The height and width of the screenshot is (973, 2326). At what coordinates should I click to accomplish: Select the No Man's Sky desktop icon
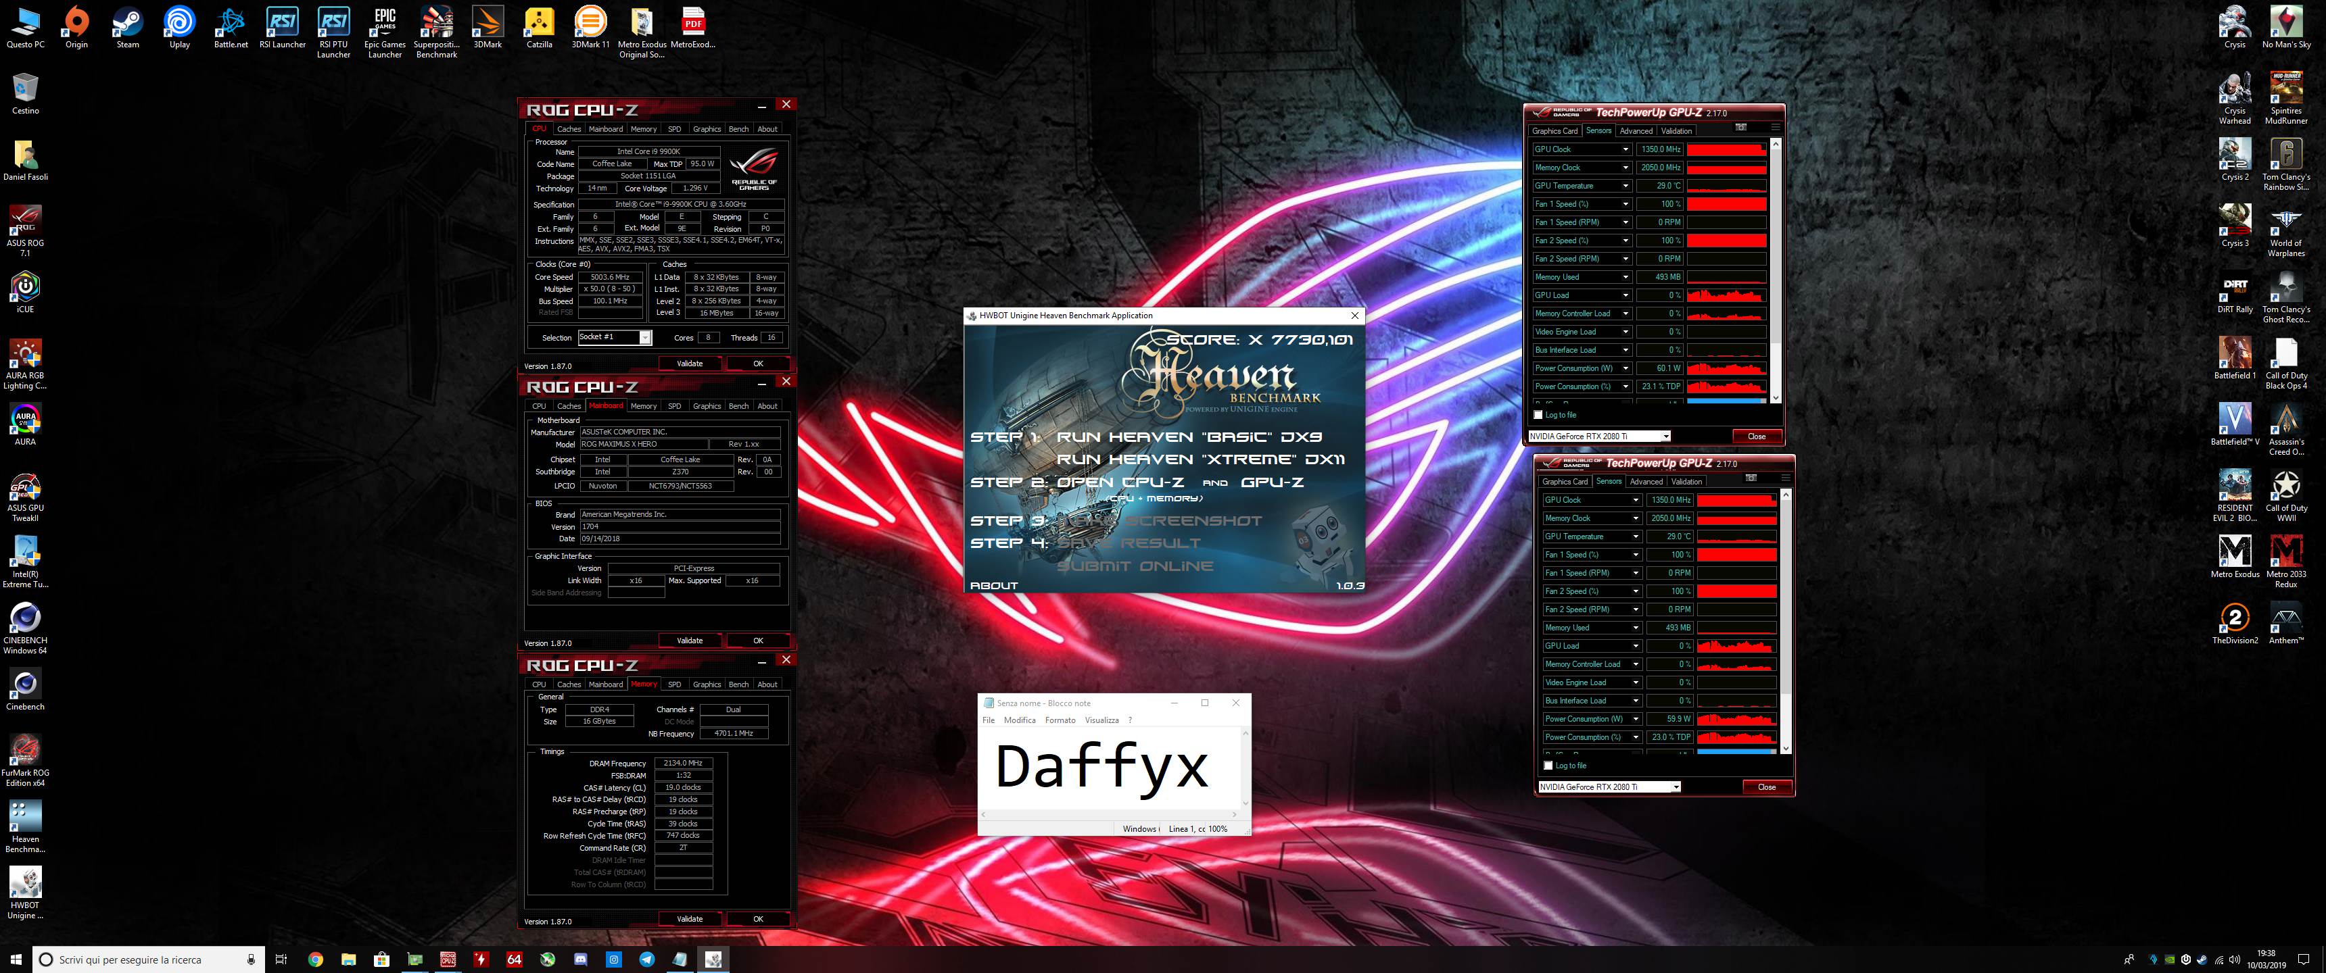click(x=2286, y=28)
